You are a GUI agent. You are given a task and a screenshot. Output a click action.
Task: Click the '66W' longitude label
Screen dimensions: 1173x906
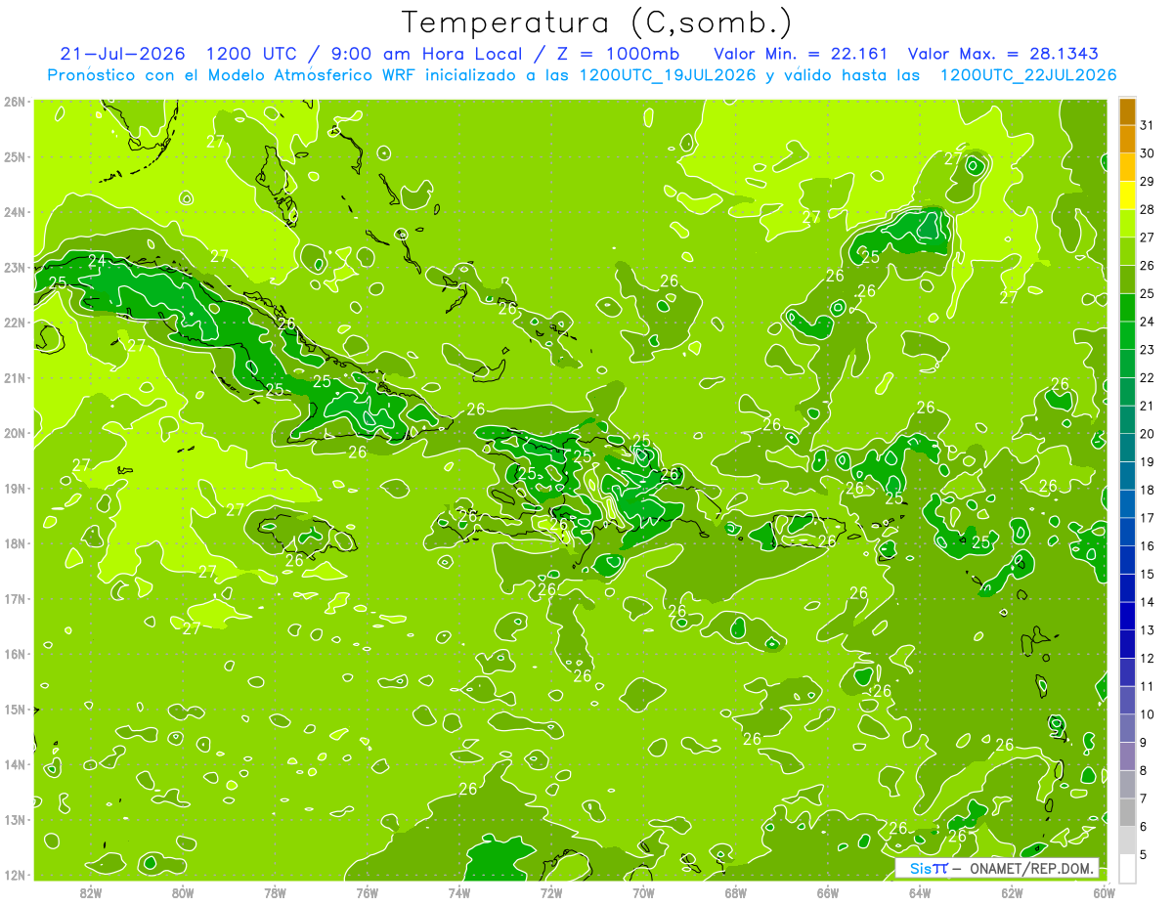828,892
